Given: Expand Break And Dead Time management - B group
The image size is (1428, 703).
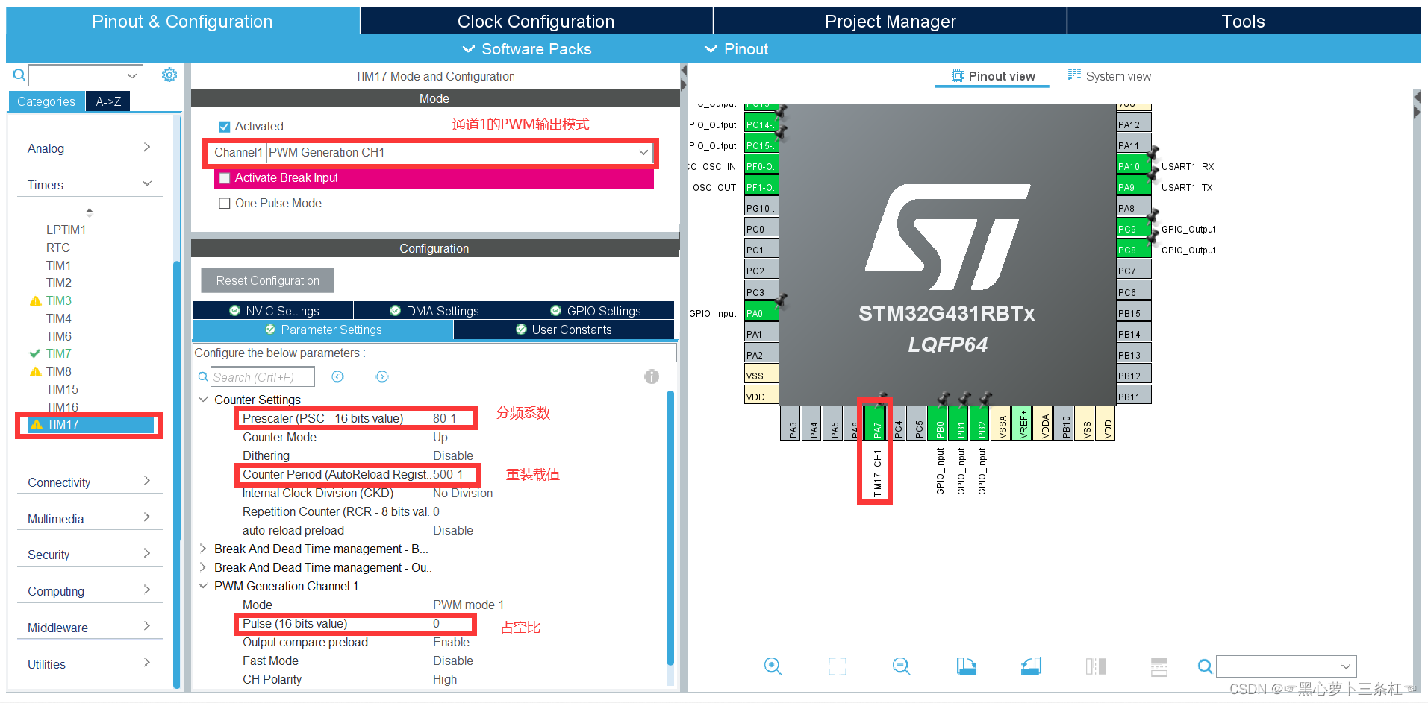Looking at the screenshot, I should (203, 549).
